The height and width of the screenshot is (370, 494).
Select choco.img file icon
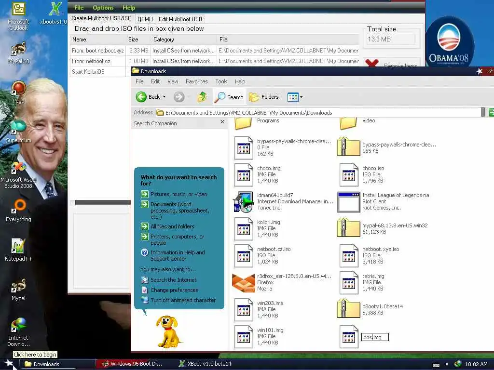click(x=244, y=174)
